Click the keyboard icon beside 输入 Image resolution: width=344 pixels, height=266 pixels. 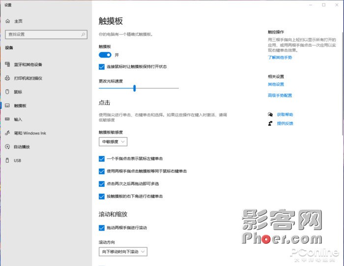(7, 119)
